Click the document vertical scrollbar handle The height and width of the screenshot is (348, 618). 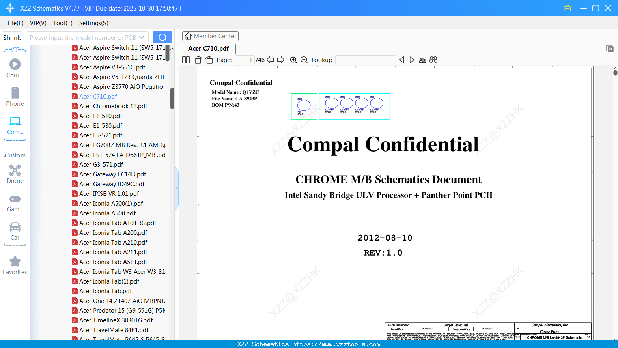pos(615,73)
